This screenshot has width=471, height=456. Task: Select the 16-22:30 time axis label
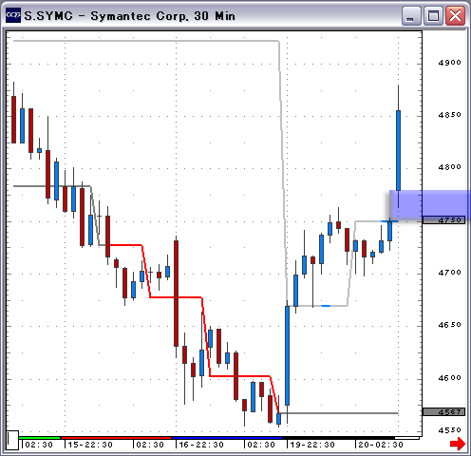coord(201,445)
